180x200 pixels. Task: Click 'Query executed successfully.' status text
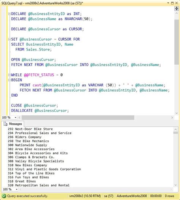[27, 196]
